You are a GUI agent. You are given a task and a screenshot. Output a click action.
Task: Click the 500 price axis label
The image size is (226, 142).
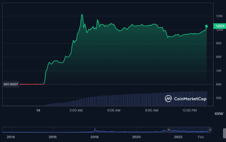[219, 98]
